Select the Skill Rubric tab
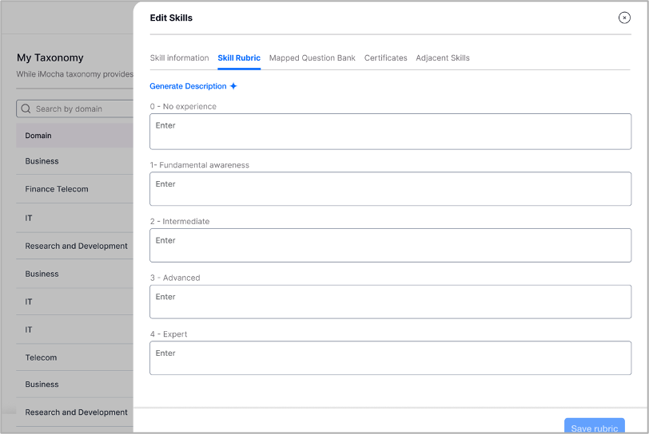The height and width of the screenshot is (434, 649). click(x=239, y=58)
